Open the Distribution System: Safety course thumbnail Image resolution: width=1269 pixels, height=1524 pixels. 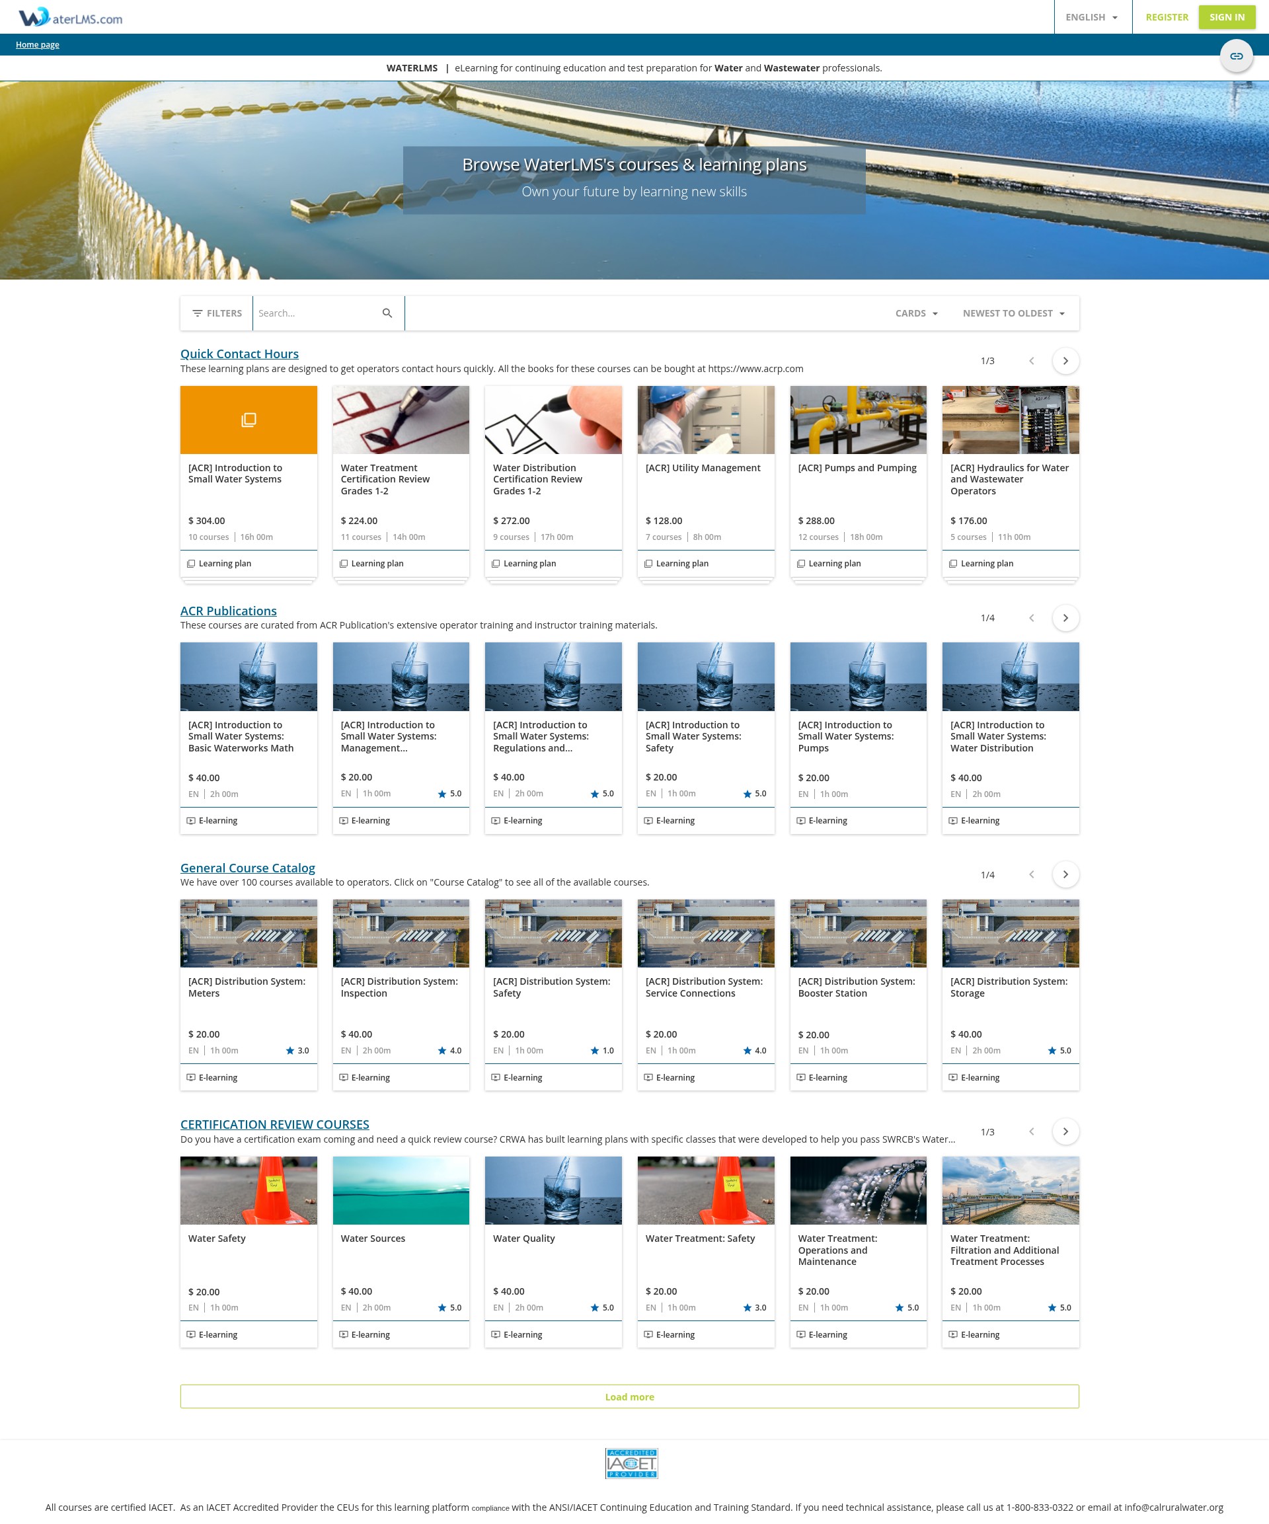coord(553,933)
